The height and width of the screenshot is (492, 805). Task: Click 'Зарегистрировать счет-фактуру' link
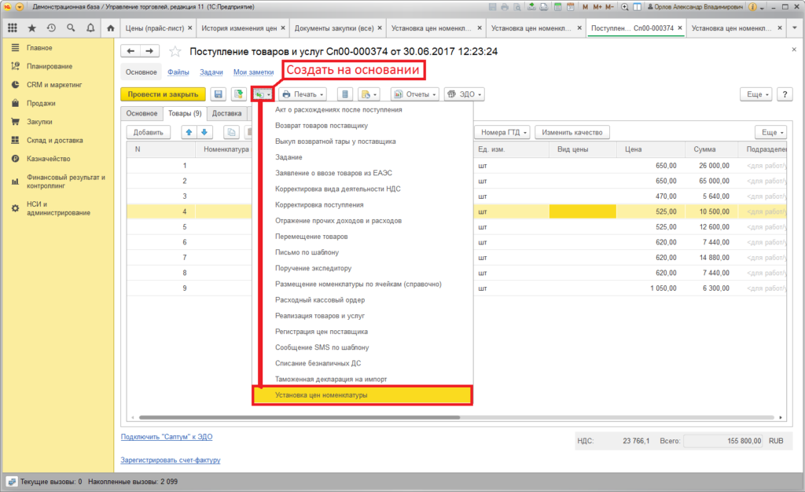(x=171, y=460)
